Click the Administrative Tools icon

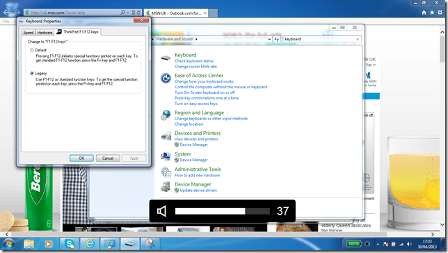tap(166, 172)
